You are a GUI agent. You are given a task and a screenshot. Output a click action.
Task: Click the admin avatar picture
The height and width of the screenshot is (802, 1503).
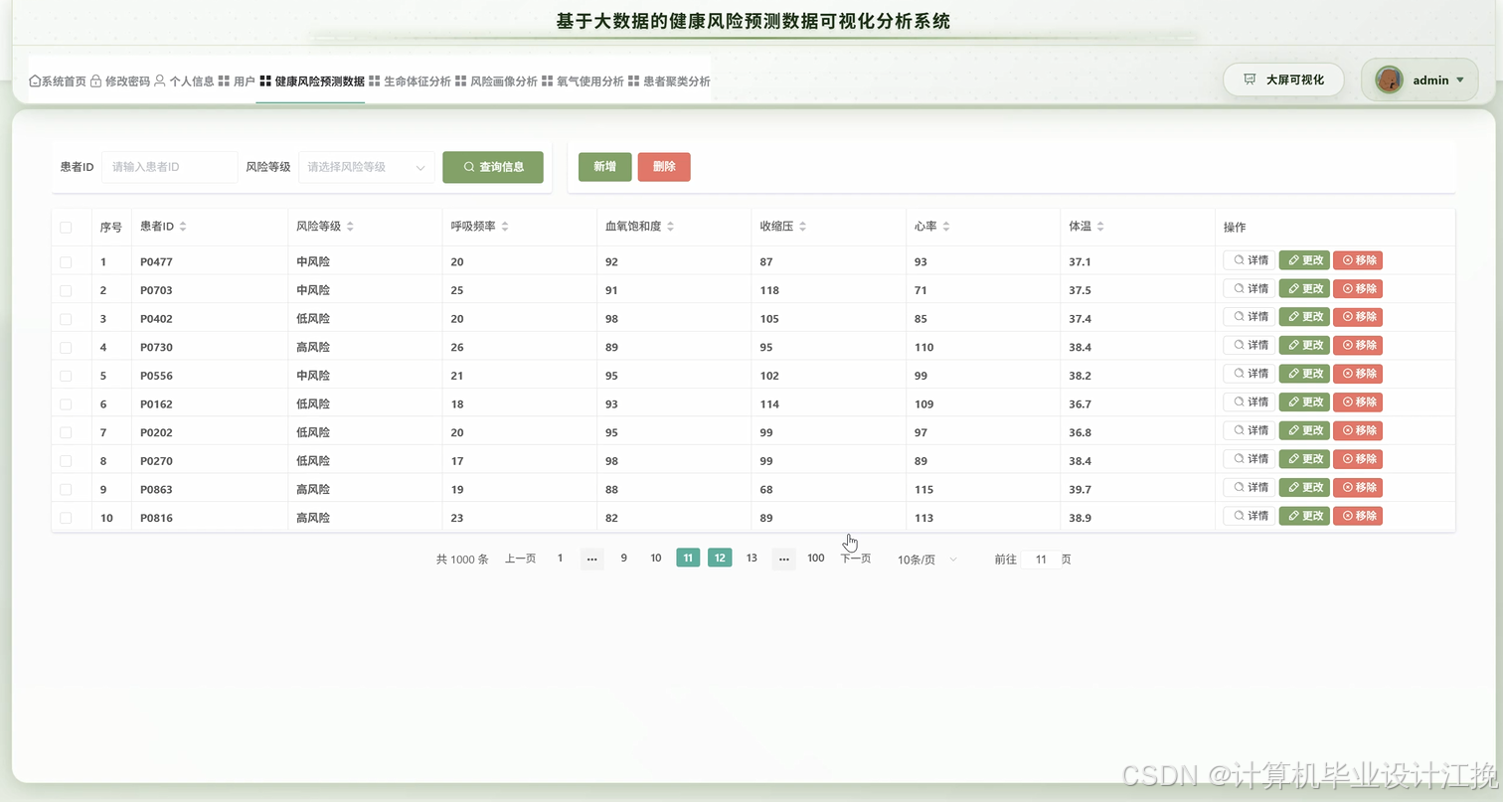click(1389, 80)
